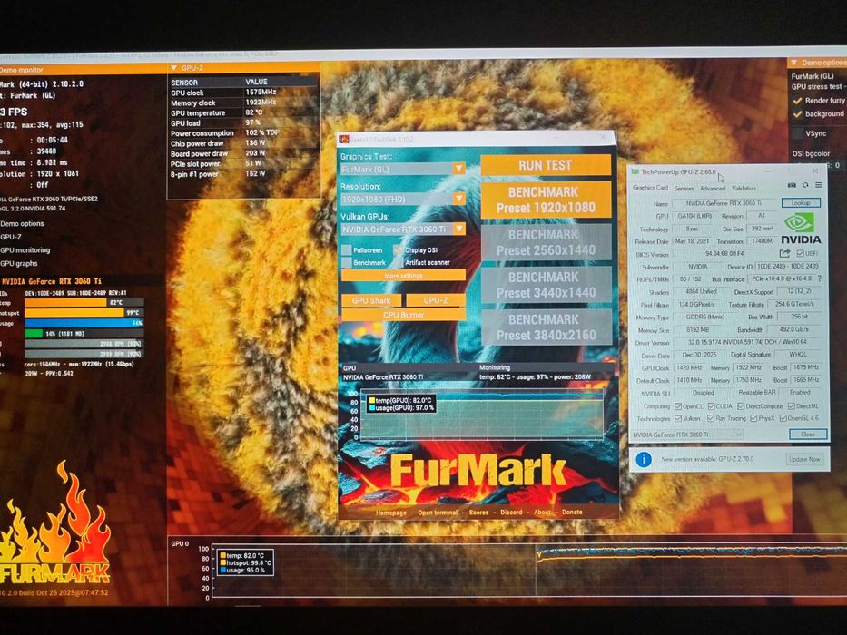Click the NVIDIA logo in GPU-Z
This screenshot has width=847, height=635.
click(801, 229)
